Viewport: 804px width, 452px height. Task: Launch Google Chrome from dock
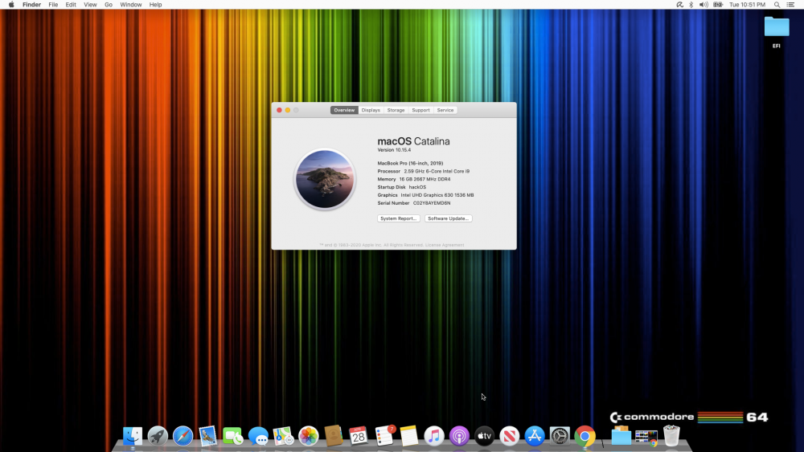click(585, 436)
